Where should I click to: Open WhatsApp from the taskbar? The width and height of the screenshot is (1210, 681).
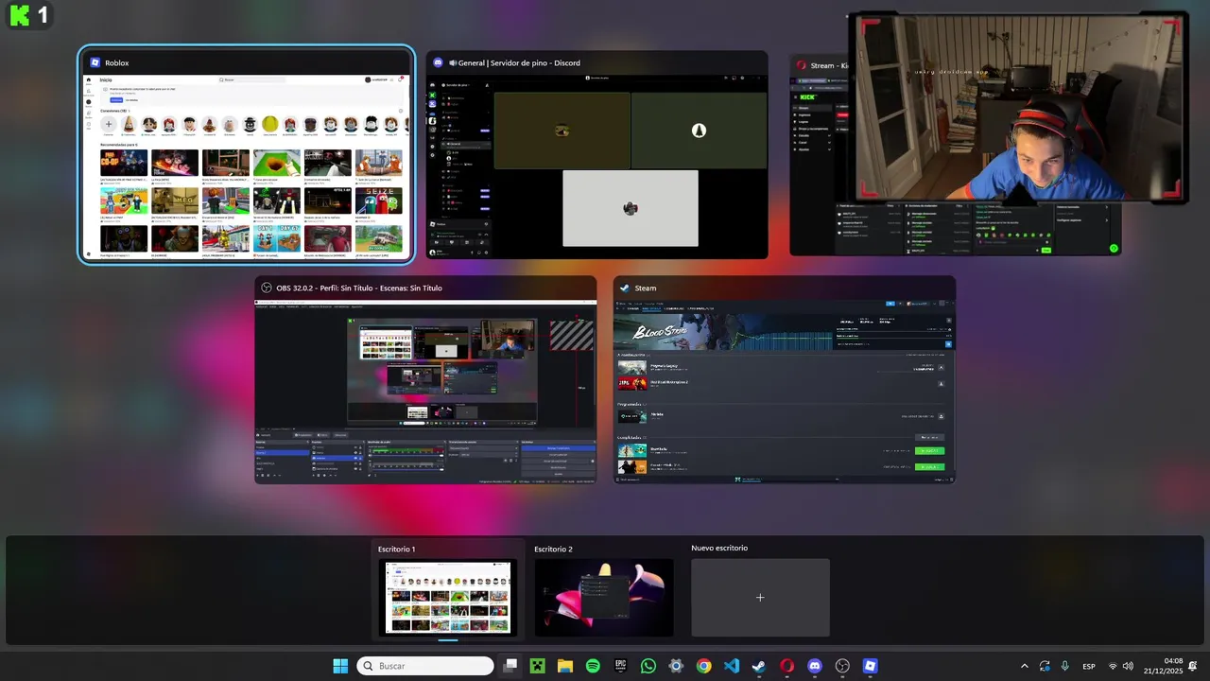tap(648, 666)
